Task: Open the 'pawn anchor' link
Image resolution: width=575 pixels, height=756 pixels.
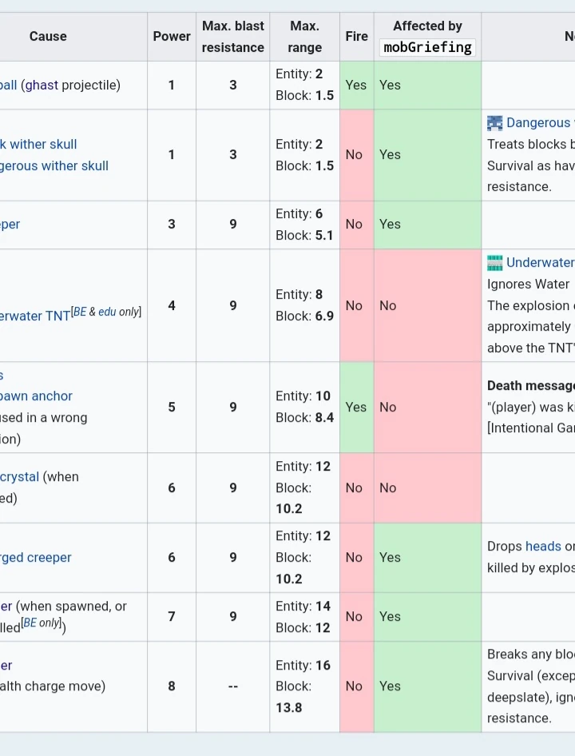Action: pyautogui.click(x=37, y=396)
